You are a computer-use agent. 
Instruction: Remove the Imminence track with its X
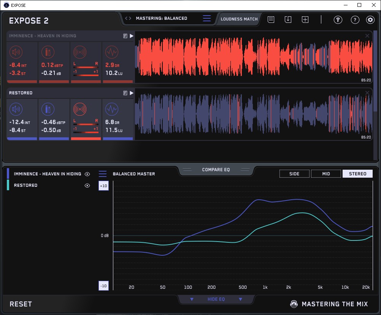click(367, 36)
